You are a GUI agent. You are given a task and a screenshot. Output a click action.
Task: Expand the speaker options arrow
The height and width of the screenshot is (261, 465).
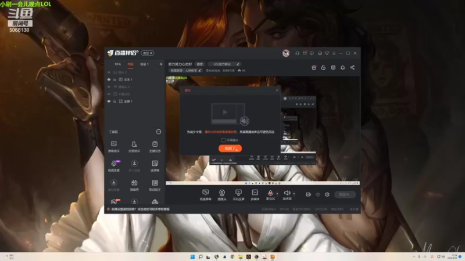(x=294, y=194)
